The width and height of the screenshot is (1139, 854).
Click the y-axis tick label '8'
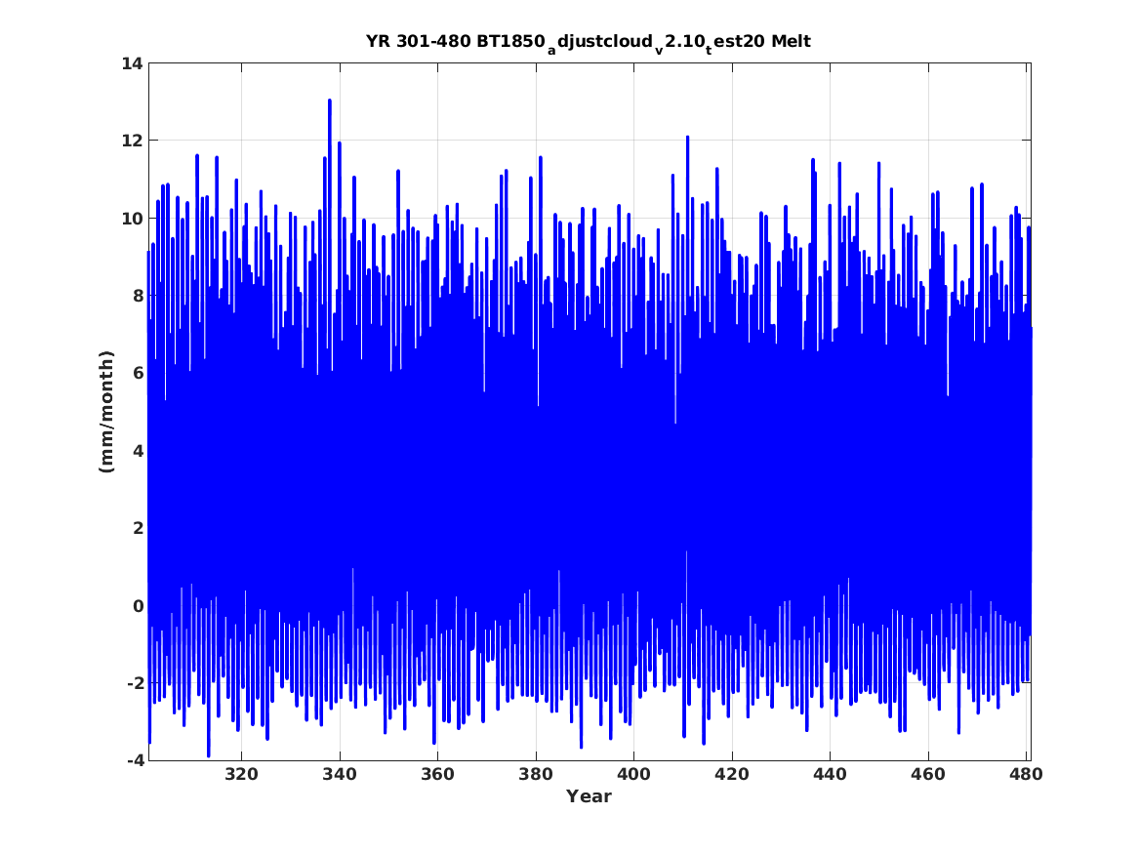pyautogui.click(x=138, y=296)
